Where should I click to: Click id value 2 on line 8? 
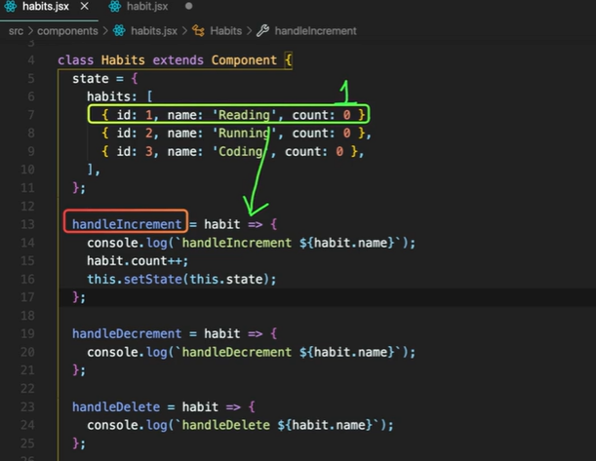pyautogui.click(x=149, y=133)
